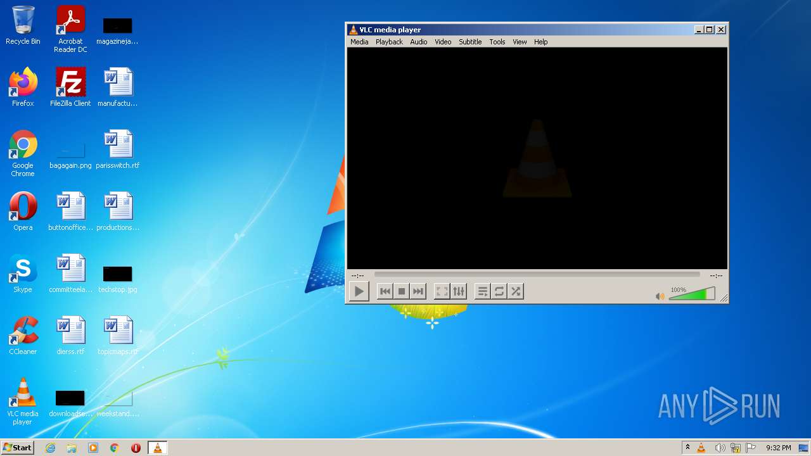
Task: Open system tray volume control
Action: point(720,448)
